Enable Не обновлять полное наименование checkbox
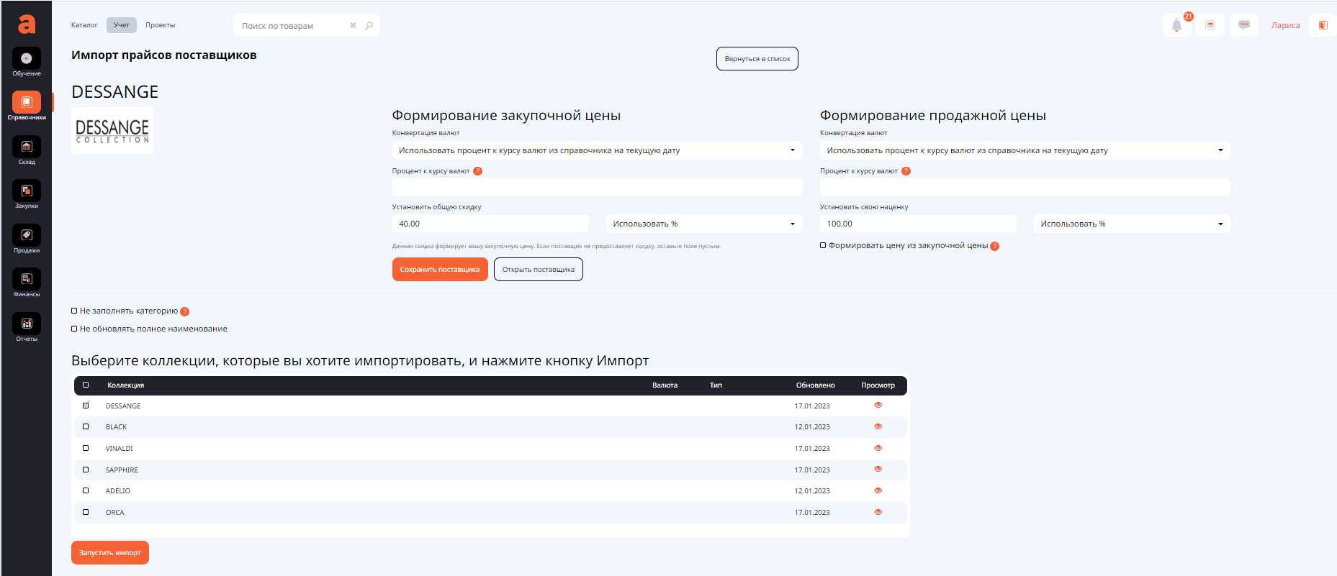This screenshot has width=1337, height=576. (x=74, y=329)
